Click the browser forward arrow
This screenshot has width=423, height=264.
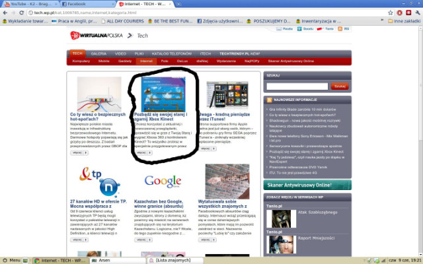coord(13,13)
